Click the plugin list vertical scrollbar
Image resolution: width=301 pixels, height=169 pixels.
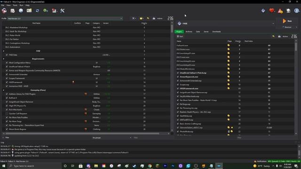[x=296, y=46]
